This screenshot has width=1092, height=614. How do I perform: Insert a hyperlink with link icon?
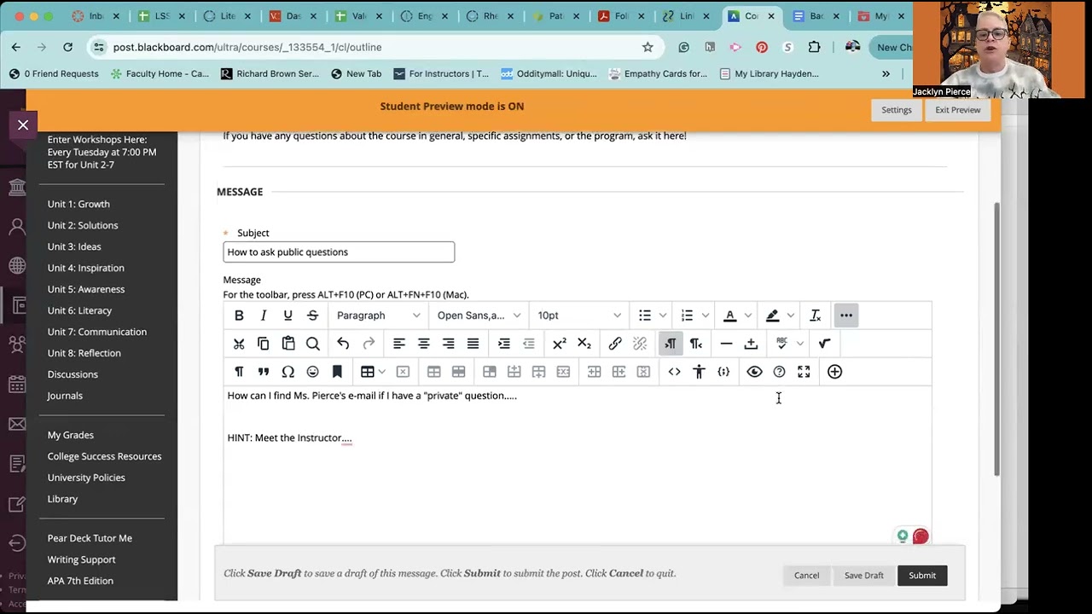point(615,344)
